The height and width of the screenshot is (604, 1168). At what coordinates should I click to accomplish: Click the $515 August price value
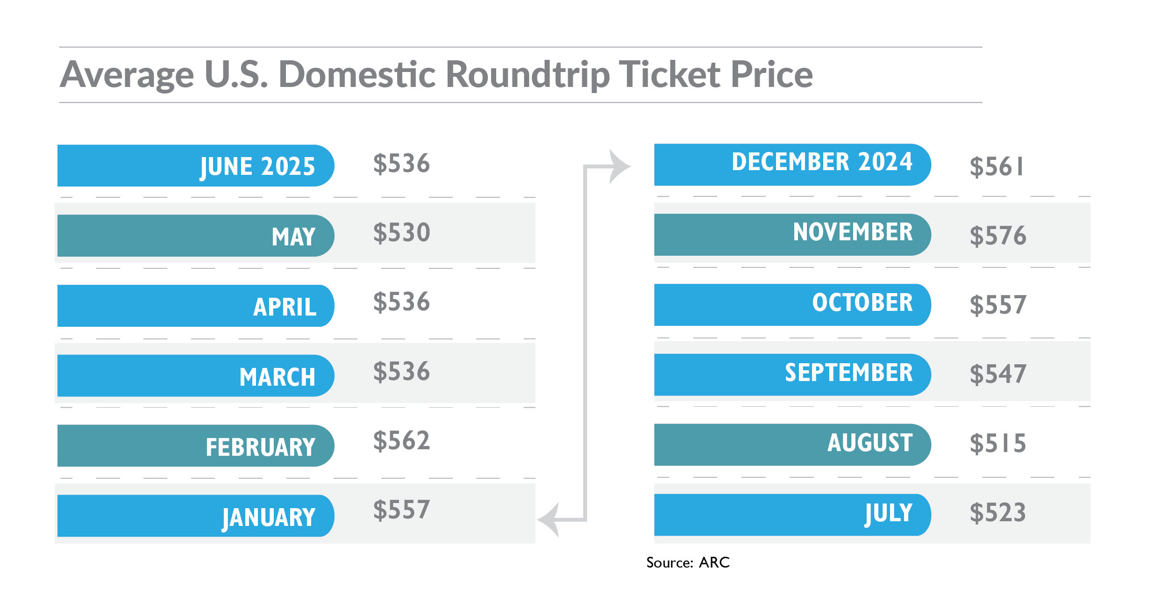click(x=998, y=444)
